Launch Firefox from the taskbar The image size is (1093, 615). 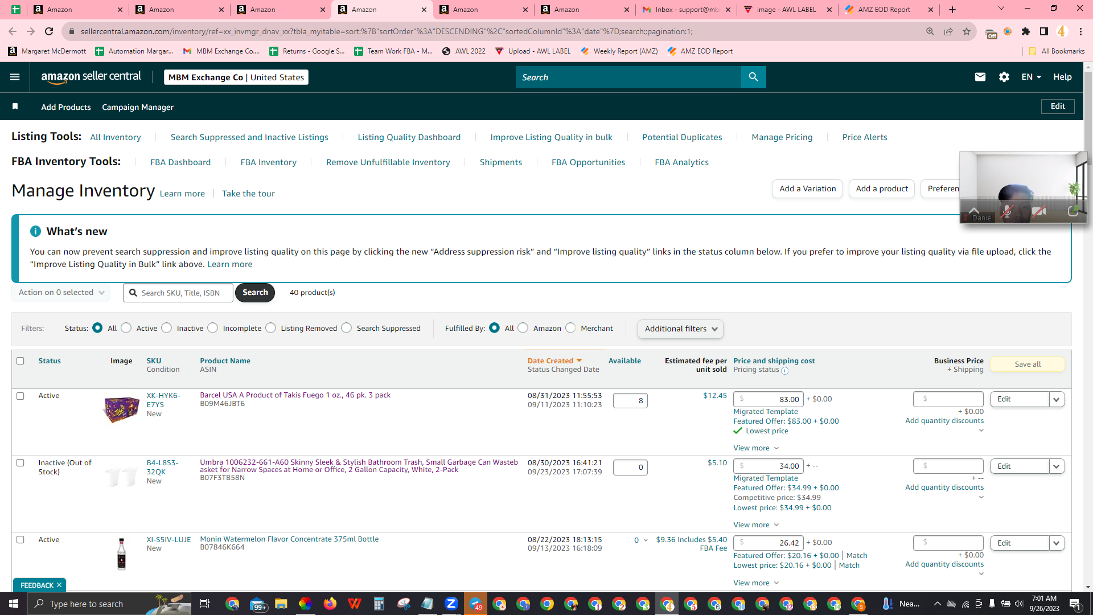pos(330,604)
